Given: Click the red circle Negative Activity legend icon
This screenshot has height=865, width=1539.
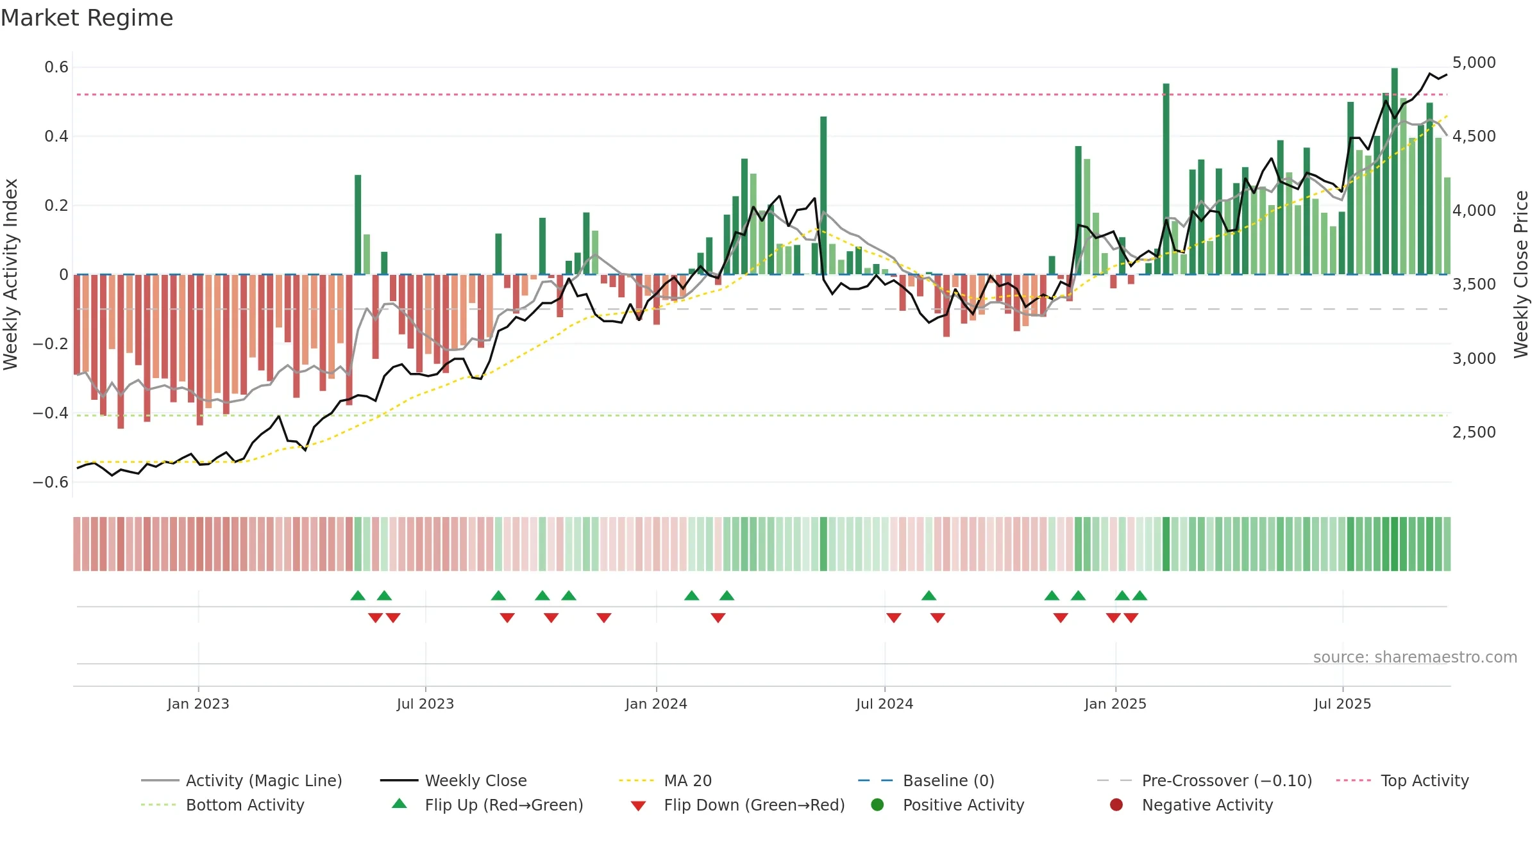Looking at the screenshot, I should (x=1116, y=805).
